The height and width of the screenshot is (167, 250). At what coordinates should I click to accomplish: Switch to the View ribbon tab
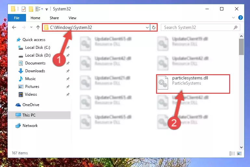(72, 18)
